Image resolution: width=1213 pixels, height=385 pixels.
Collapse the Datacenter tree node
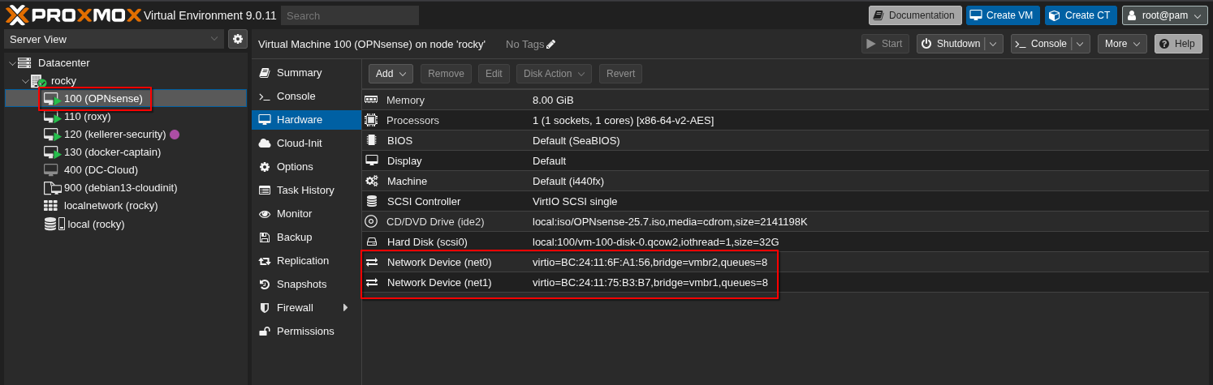click(12, 63)
